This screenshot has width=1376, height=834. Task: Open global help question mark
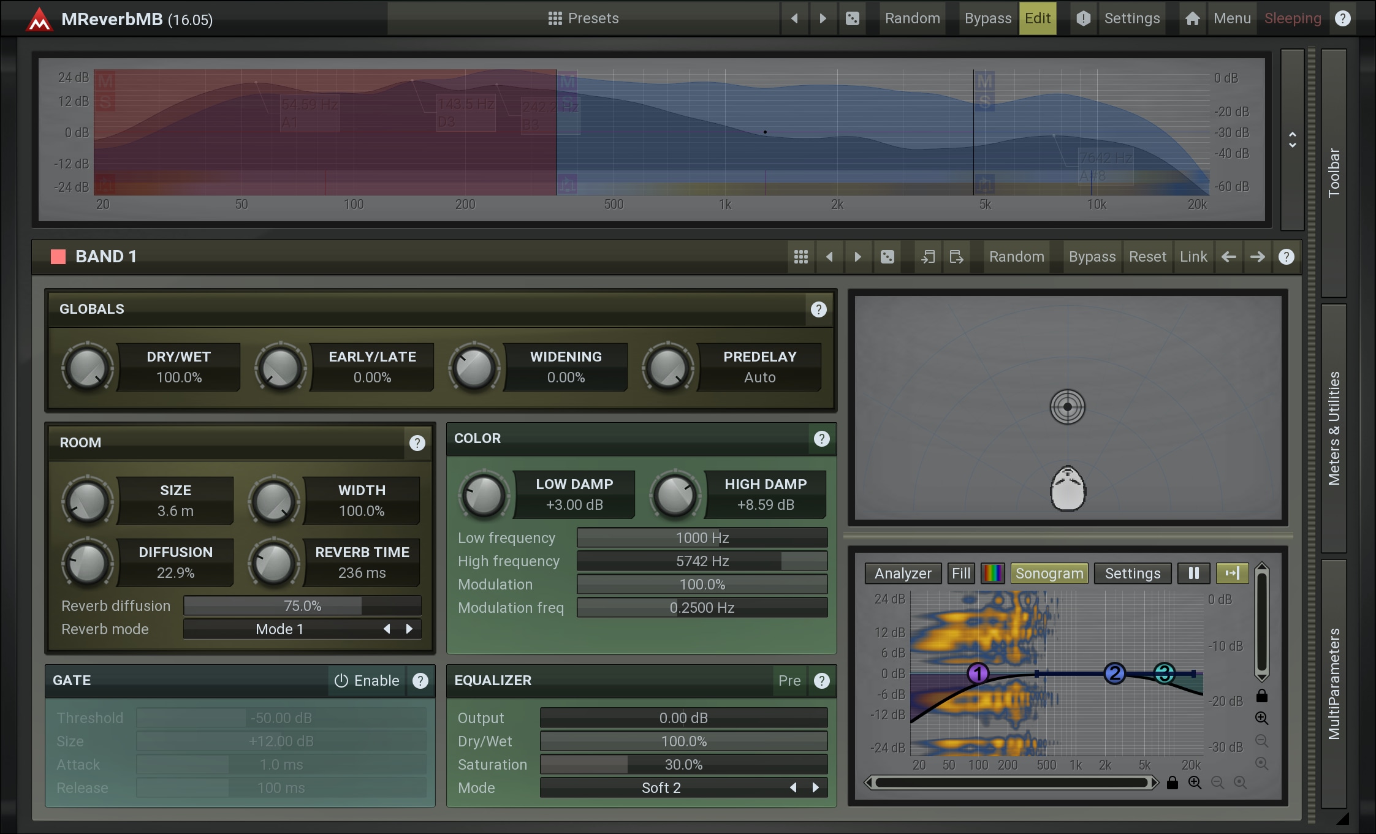1342,18
